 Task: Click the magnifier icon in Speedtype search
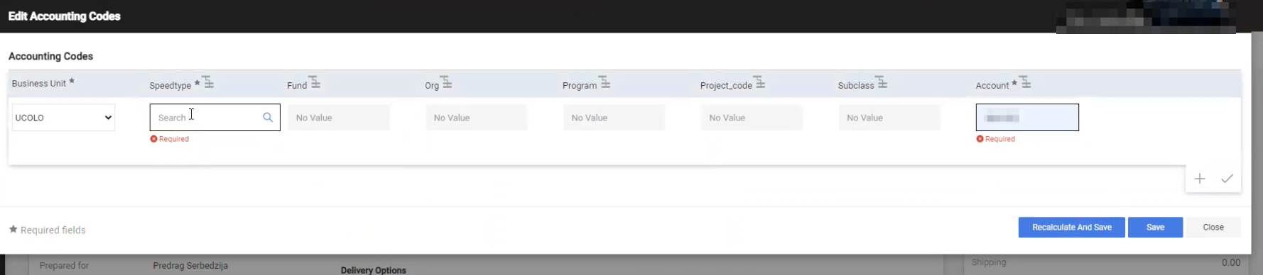[268, 118]
